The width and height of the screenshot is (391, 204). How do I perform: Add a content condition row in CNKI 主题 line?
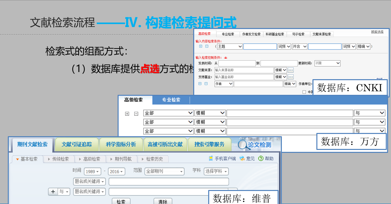[201, 47]
